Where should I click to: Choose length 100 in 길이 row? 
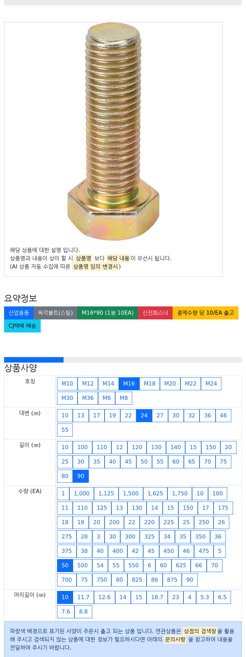coord(82,447)
